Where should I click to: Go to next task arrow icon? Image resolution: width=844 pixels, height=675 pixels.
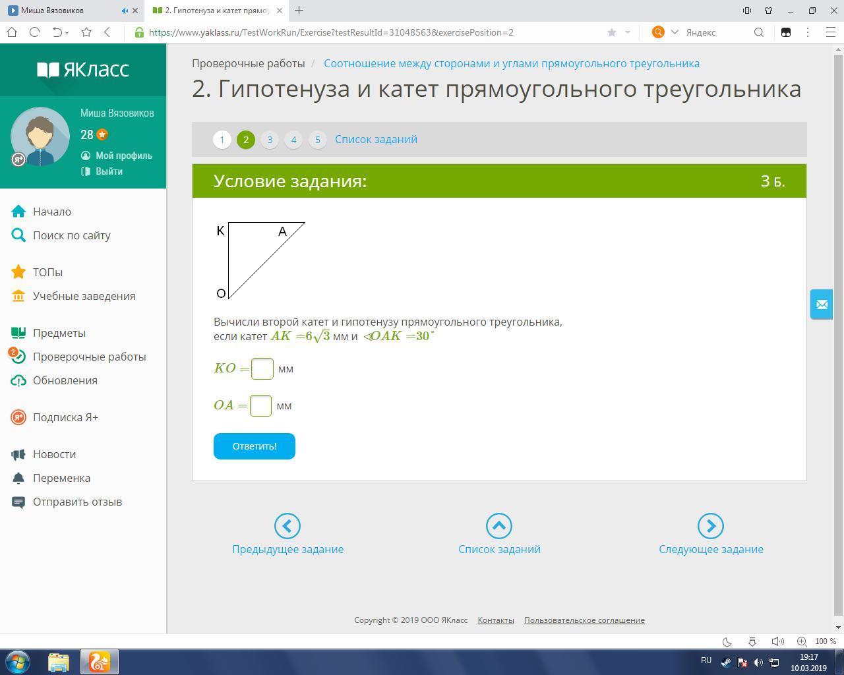(x=711, y=526)
